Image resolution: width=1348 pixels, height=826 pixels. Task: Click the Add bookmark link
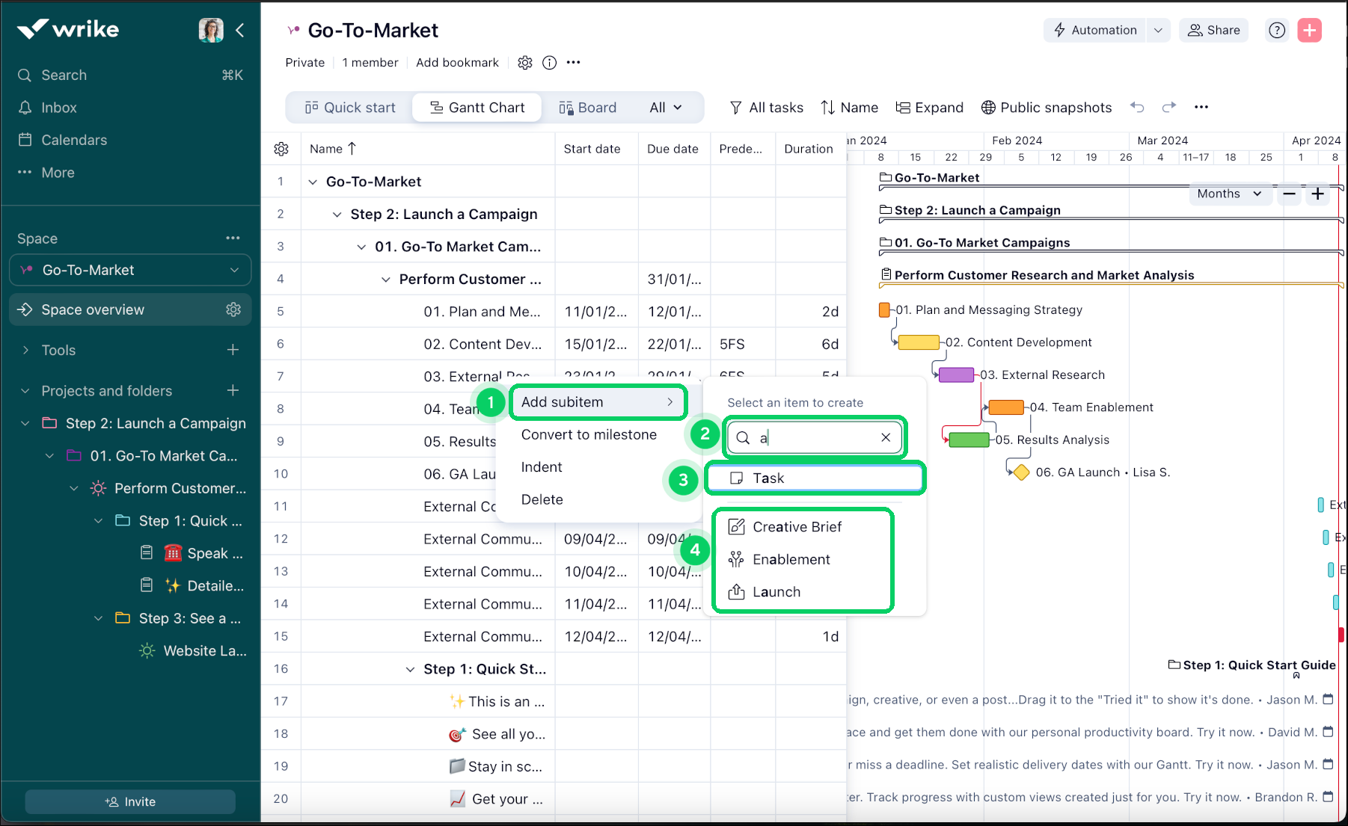point(457,63)
